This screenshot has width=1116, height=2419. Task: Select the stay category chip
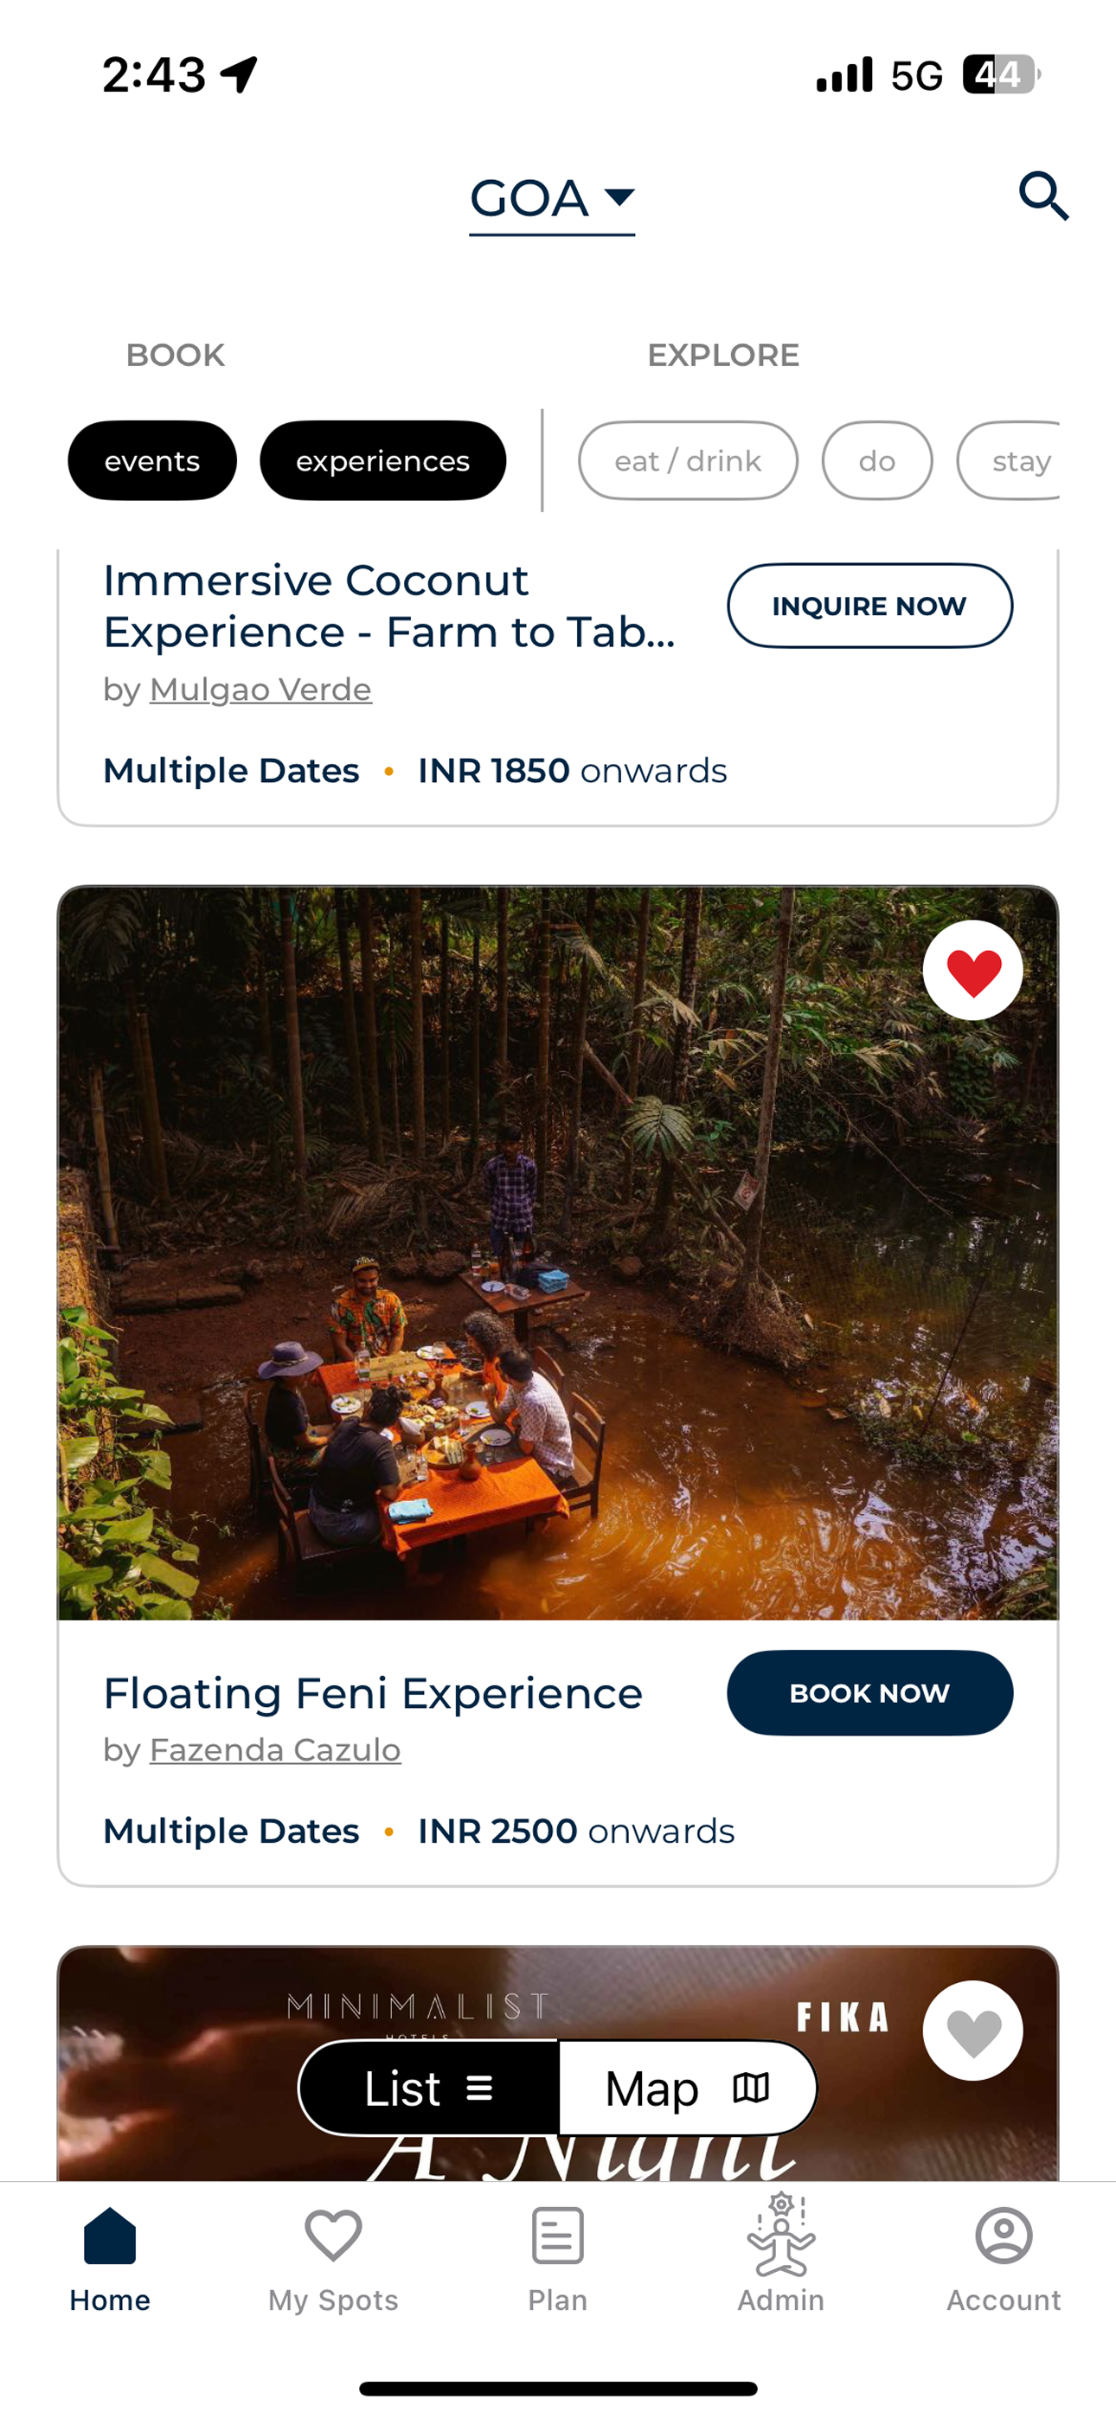pyautogui.click(x=1009, y=460)
